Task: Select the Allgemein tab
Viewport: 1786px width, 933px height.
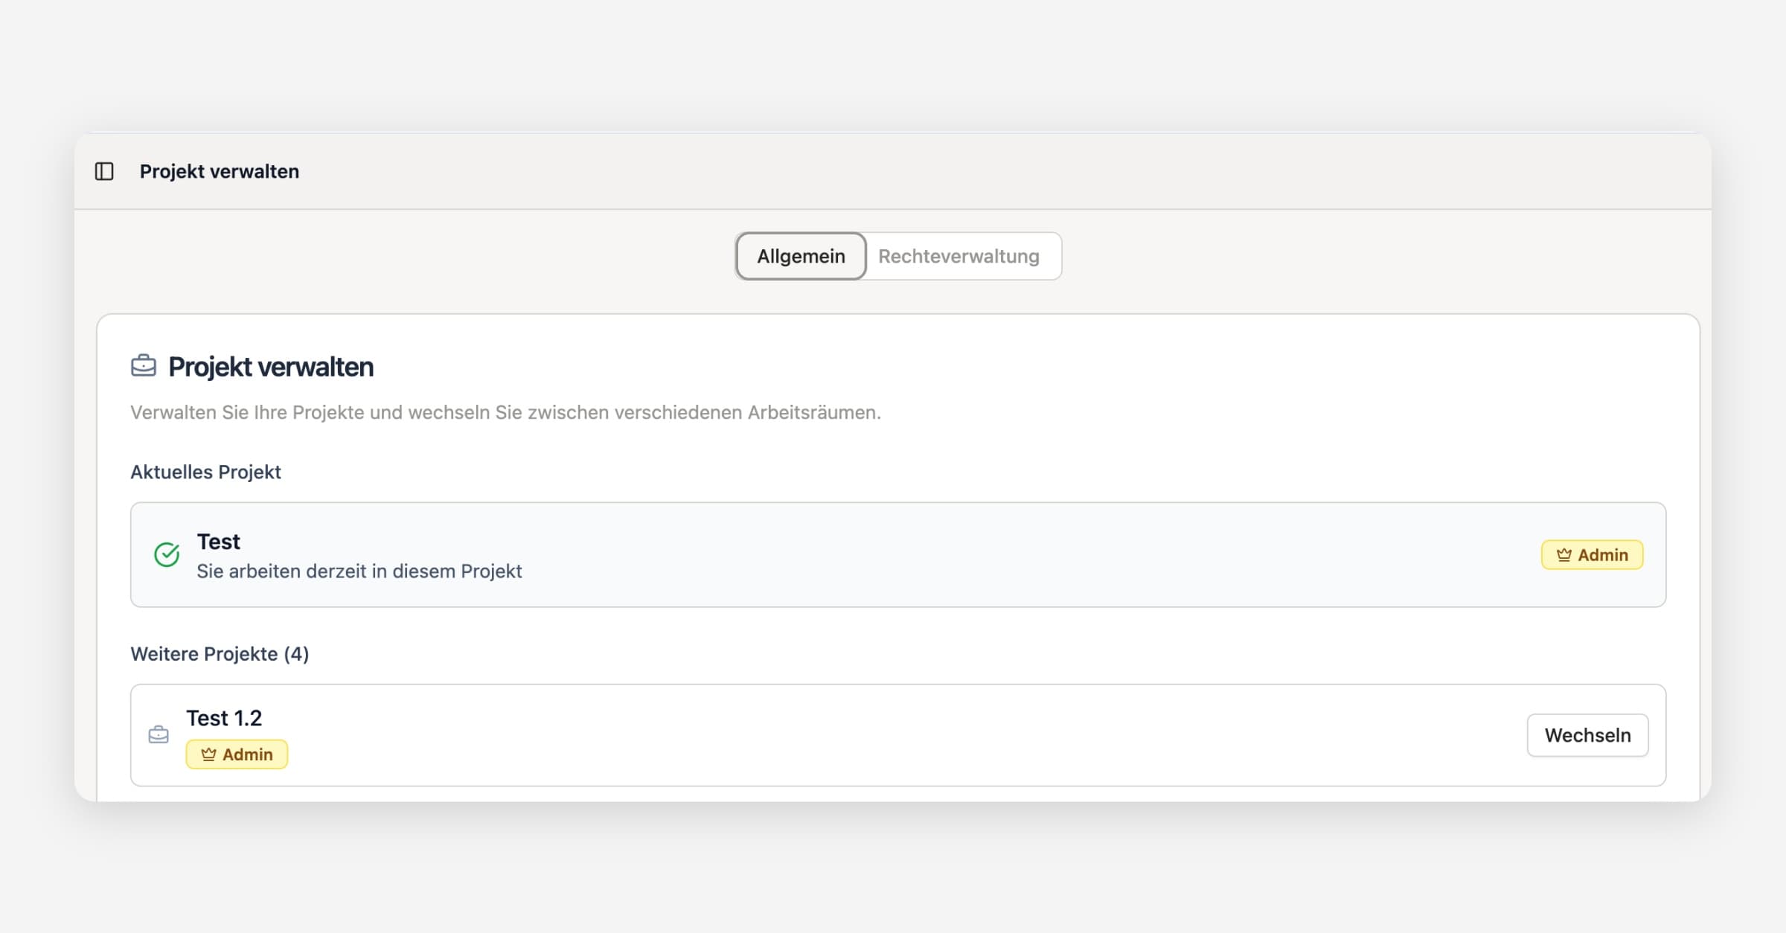Action: click(801, 256)
